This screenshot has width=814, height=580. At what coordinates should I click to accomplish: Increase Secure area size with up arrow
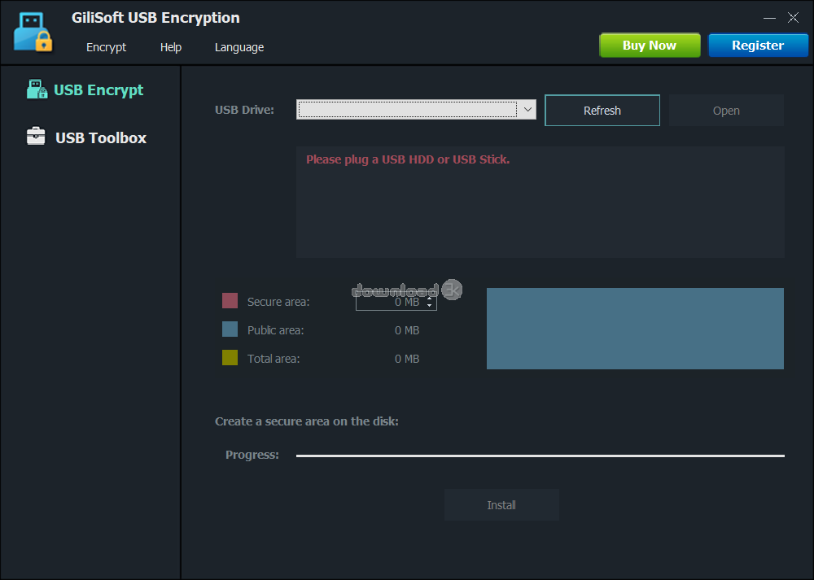click(429, 299)
